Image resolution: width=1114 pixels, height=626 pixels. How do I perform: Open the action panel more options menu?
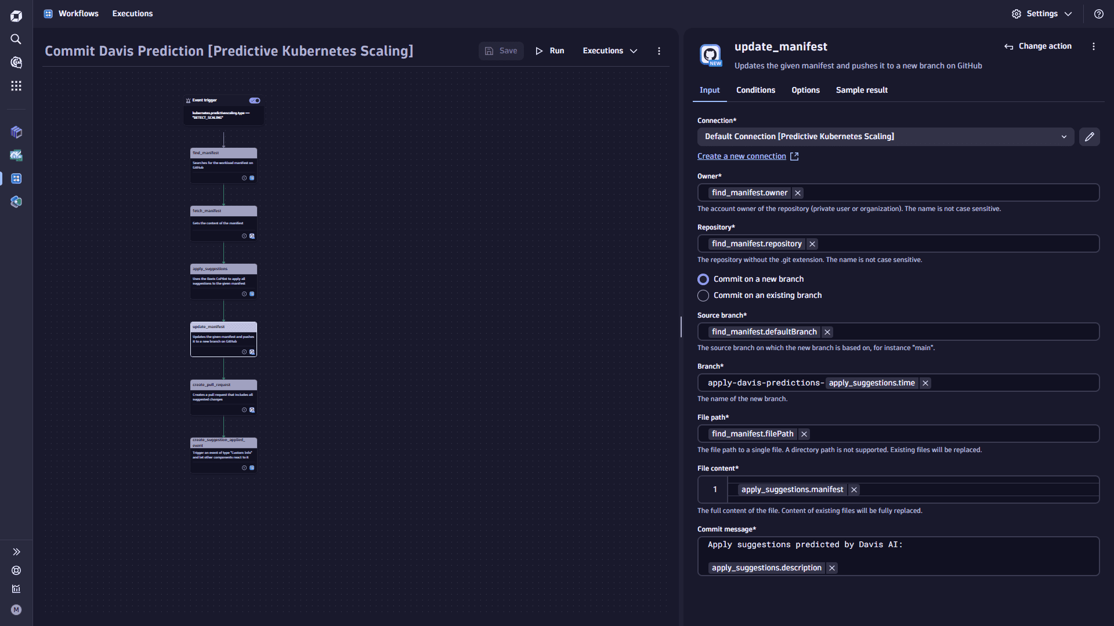click(x=1094, y=46)
